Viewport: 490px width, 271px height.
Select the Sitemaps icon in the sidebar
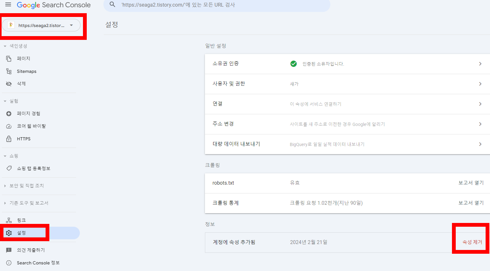tap(9, 71)
